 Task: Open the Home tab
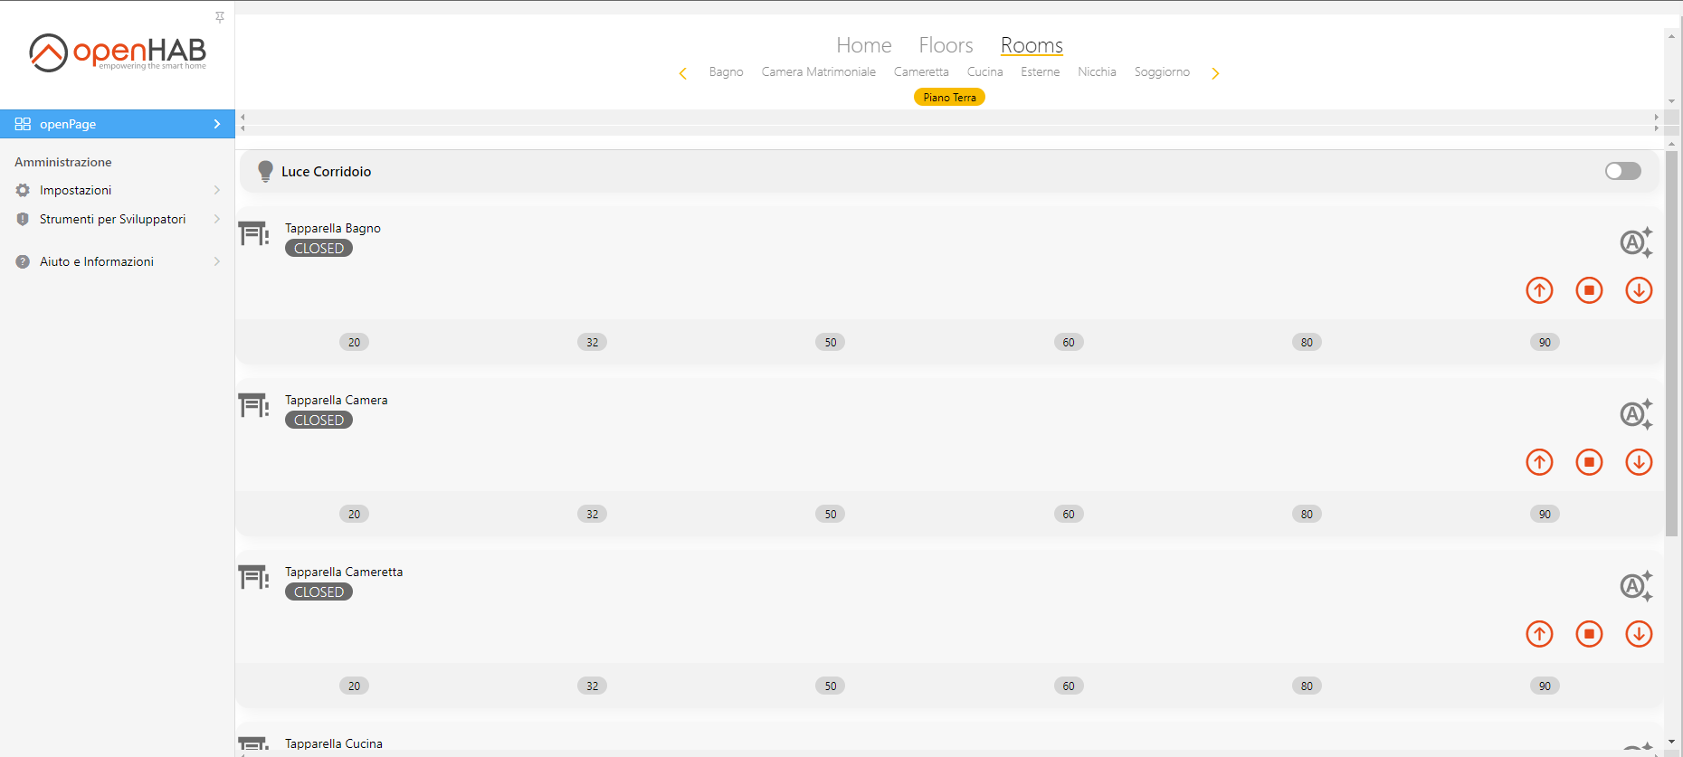pos(863,45)
